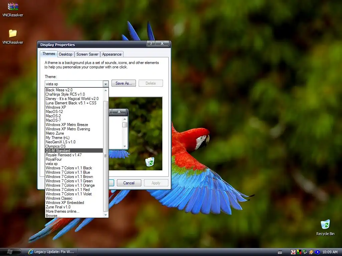Click the orange tray icon
342x256 pixels.
click(311, 252)
